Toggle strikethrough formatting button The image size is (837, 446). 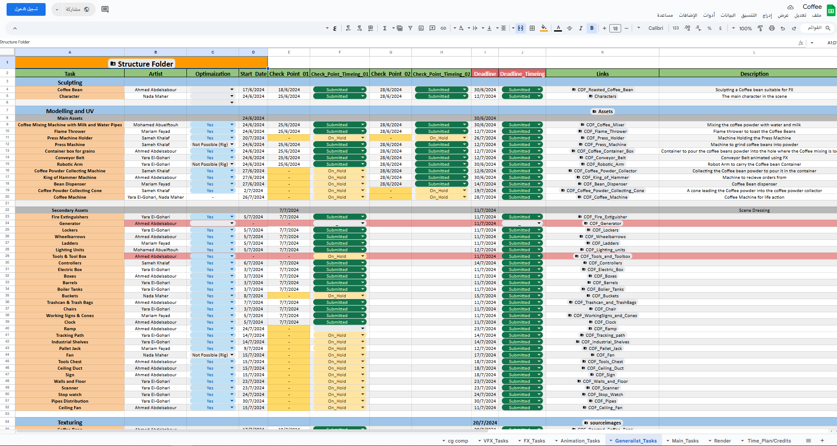point(569,28)
